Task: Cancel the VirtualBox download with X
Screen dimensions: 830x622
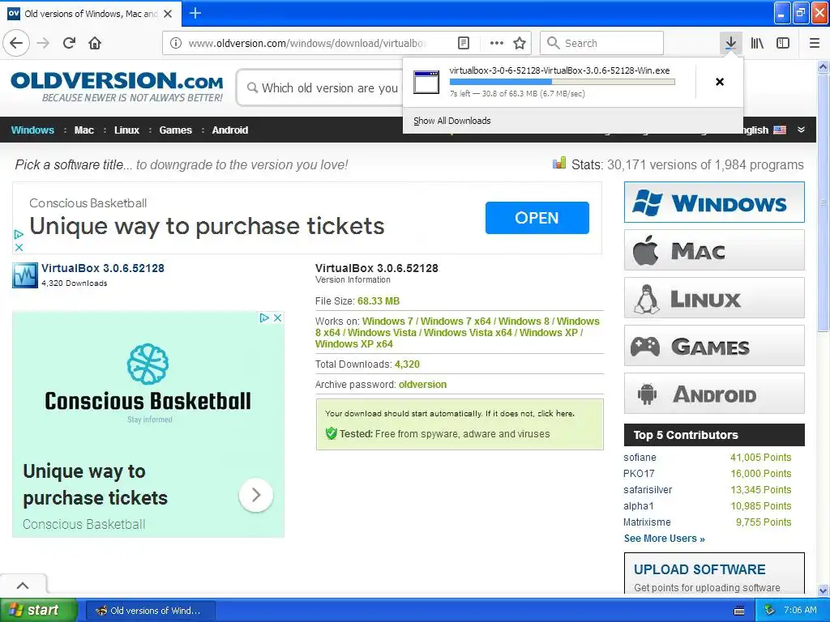Action: pyautogui.click(x=720, y=82)
